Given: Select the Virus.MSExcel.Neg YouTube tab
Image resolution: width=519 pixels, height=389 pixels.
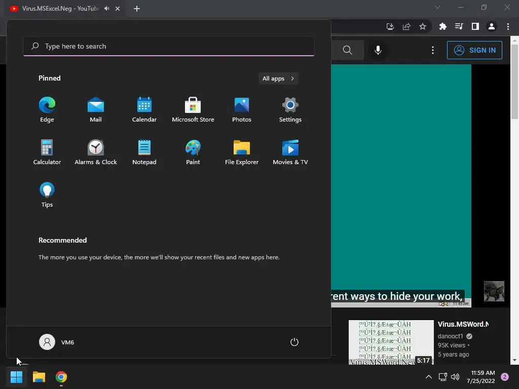Looking at the screenshot, I should [60, 9].
